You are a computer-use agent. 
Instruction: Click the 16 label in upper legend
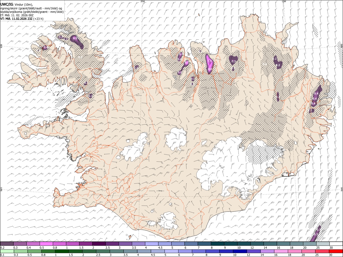tap(279, 248)
